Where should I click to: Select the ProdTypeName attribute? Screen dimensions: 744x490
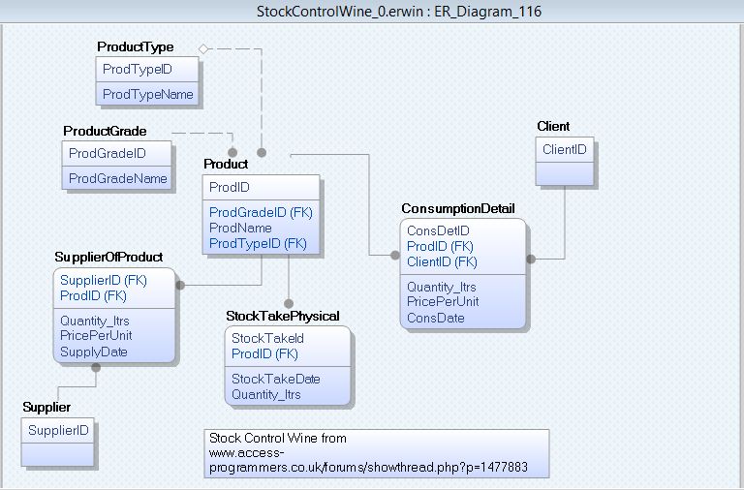(148, 94)
